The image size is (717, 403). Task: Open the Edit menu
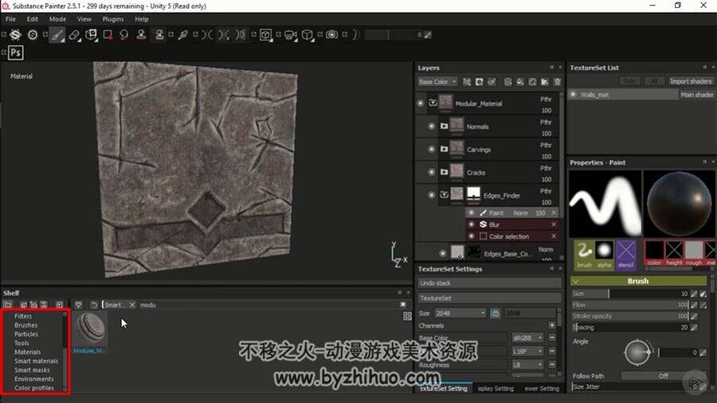pos(33,19)
